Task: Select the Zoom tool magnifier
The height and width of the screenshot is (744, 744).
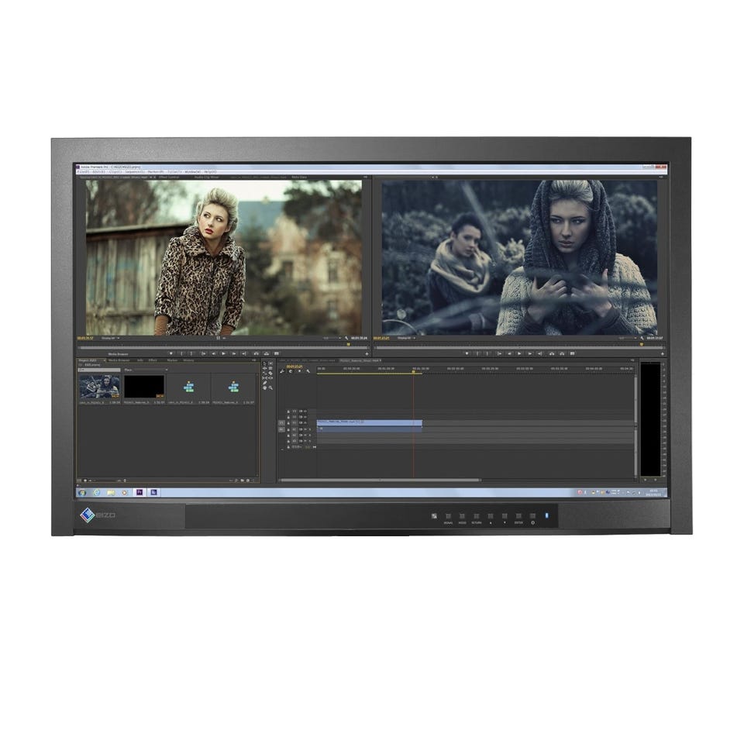Action: (x=270, y=387)
